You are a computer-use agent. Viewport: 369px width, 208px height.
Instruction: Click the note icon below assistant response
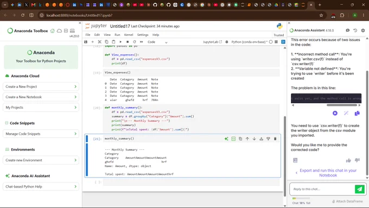(295, 160)
